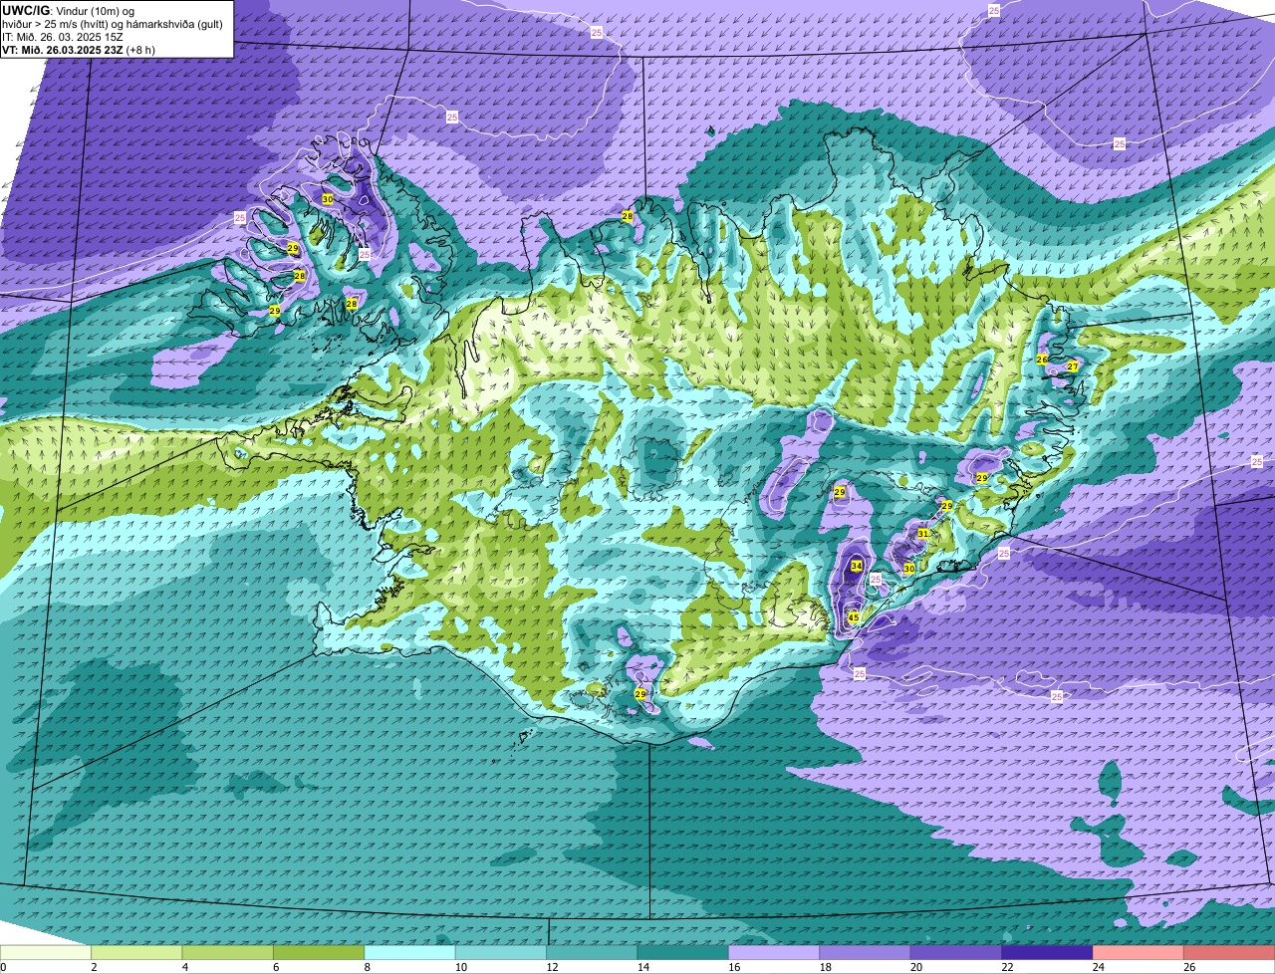This screenshot has height=974, width=1275.
Task: Select the yellow 27 gust marker
Action: tap(1073, 366)
